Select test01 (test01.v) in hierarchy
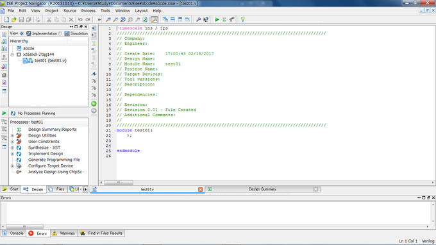436x245 pixels. 50,61
